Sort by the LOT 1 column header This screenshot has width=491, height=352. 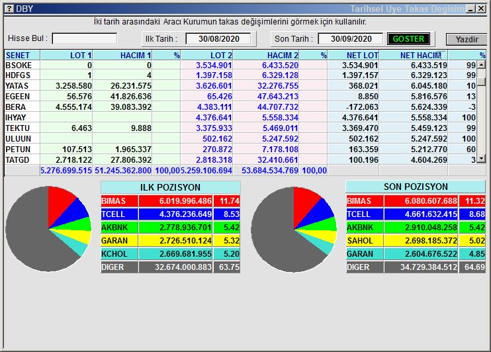click(x=66, y=55)
